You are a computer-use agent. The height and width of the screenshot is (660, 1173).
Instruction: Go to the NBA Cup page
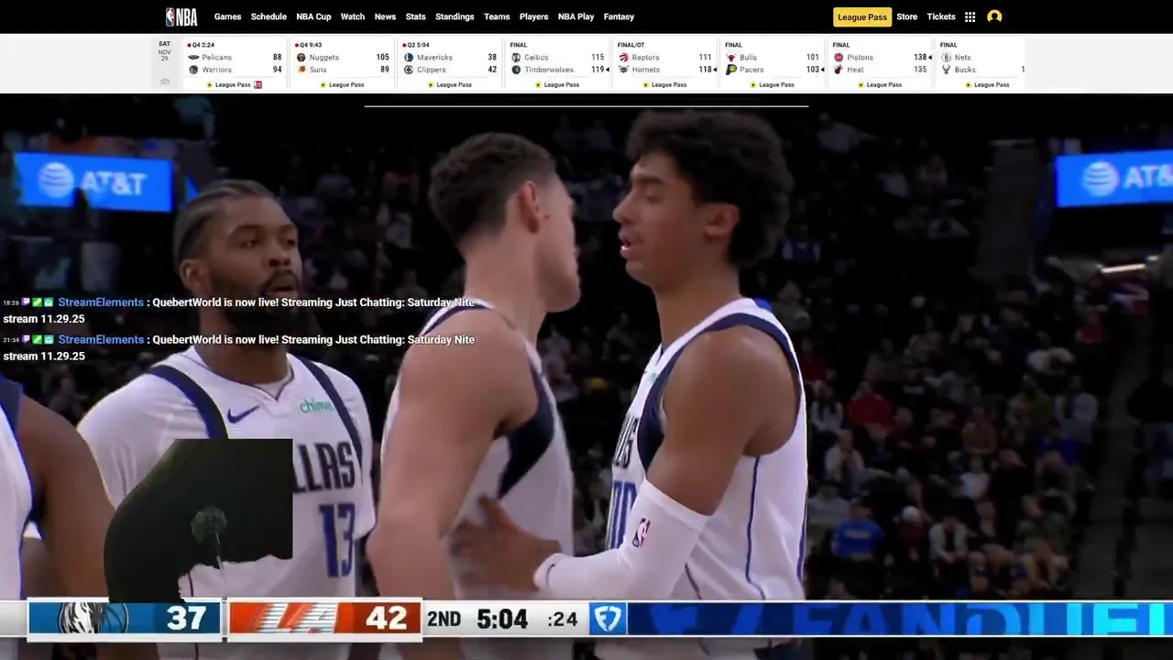313,16
